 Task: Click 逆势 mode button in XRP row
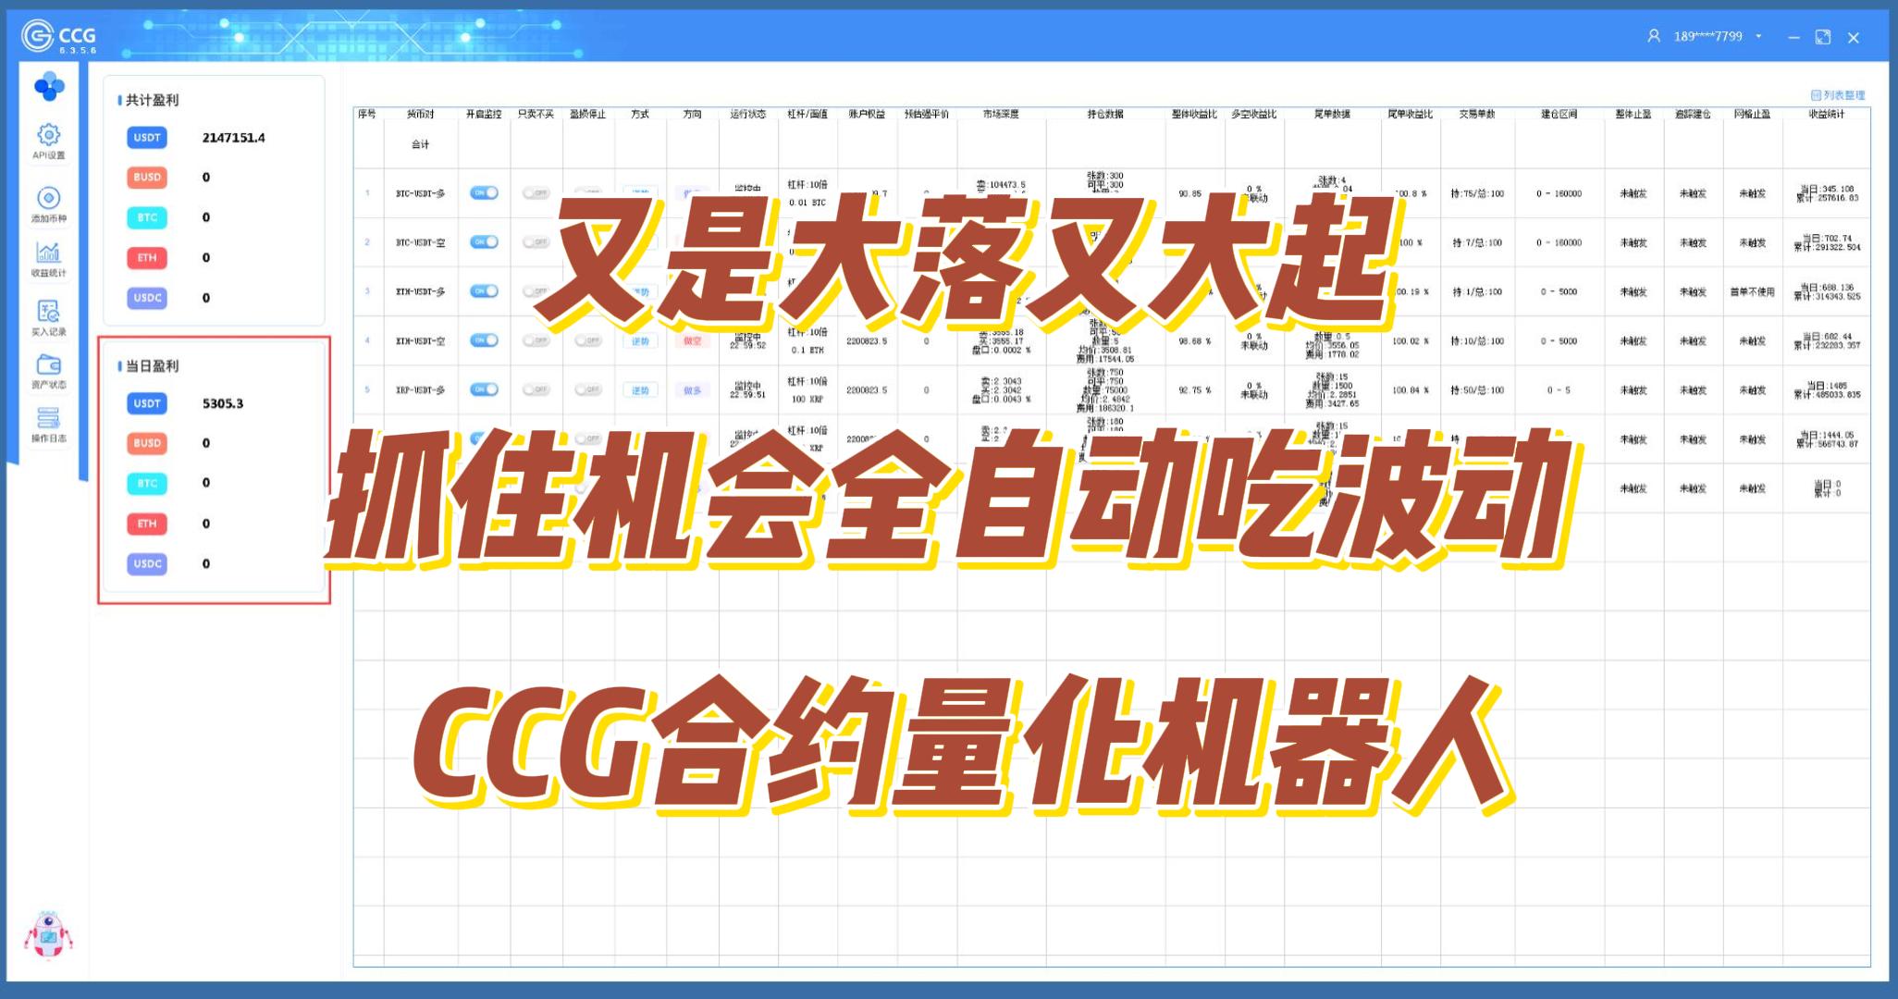point(640,390)
